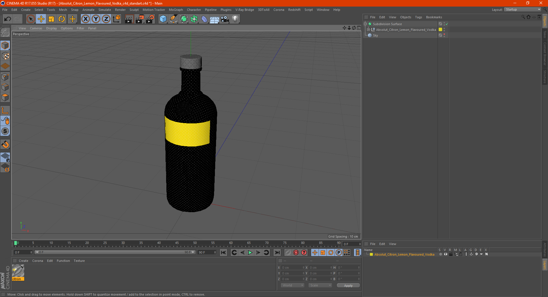Image resolution: width=548 pixels, height=297 pixels.
Task: Open the MoGraph menu
Action: coord(176,10)
